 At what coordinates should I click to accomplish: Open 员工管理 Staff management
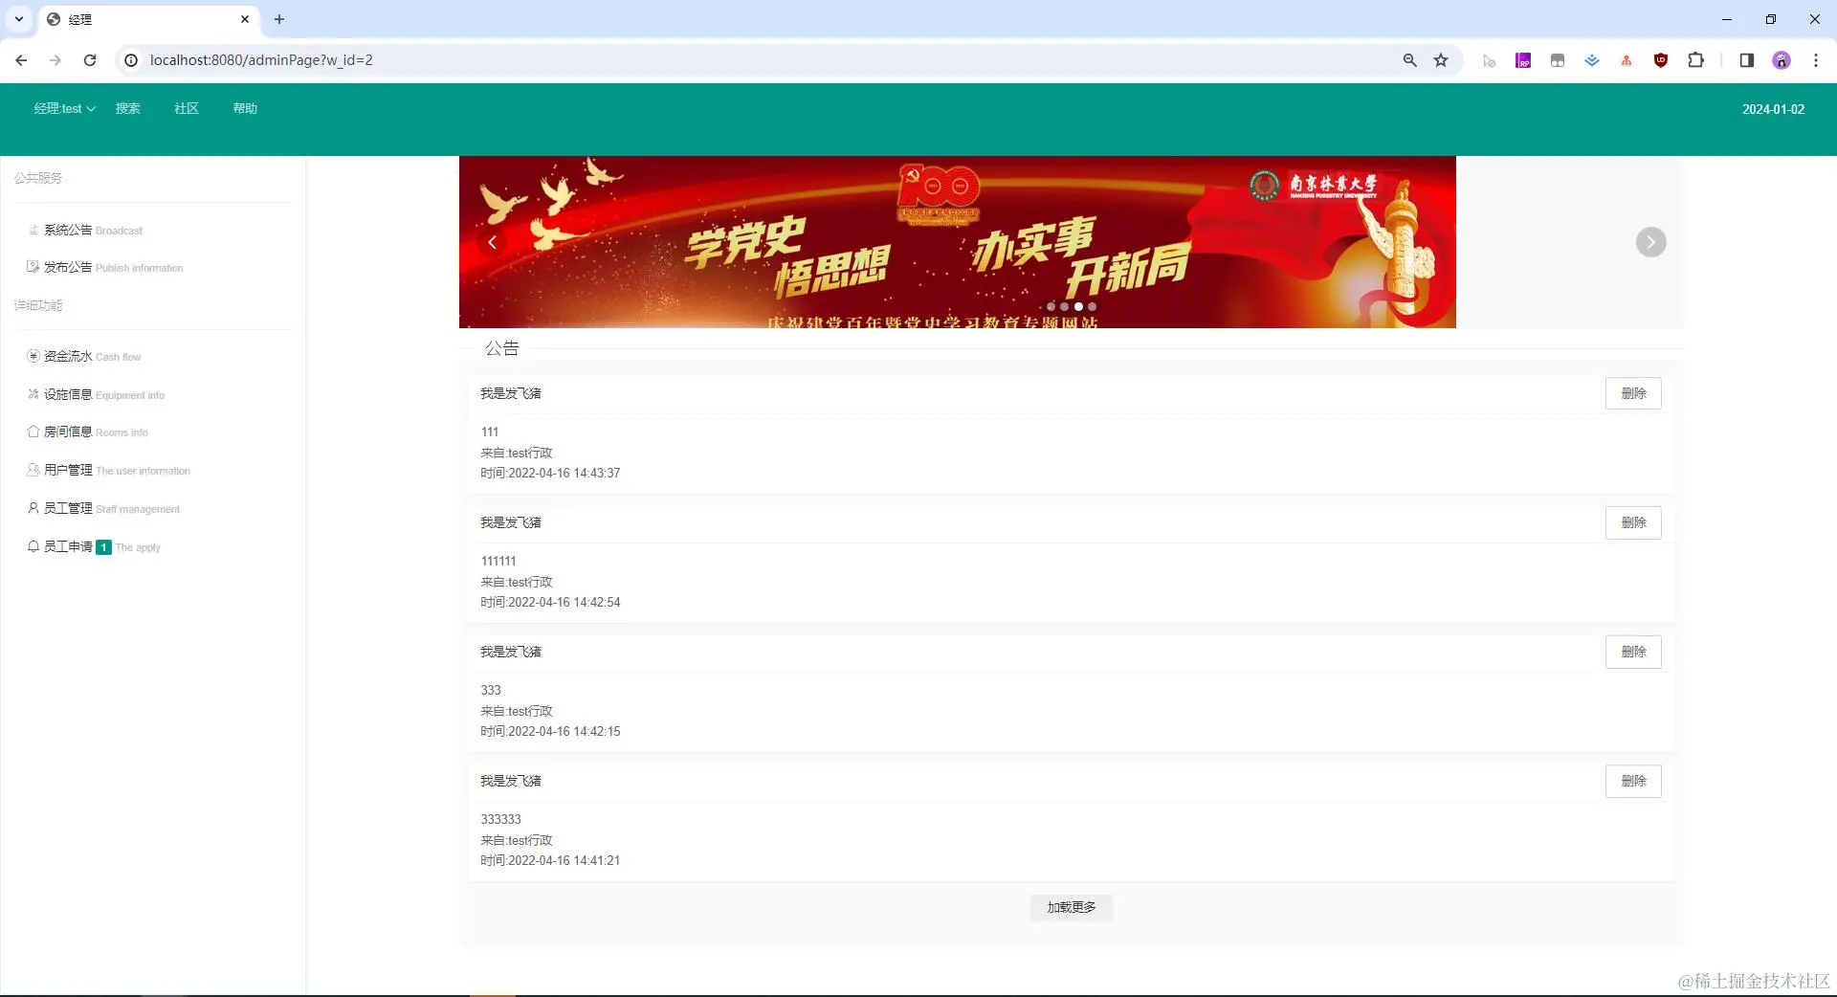tap(103, 509)
